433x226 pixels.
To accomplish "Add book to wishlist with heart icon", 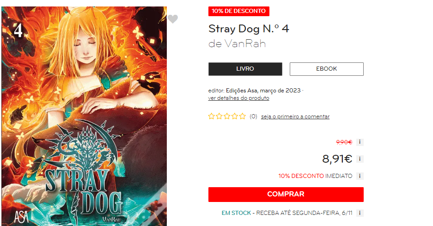I will click(x=173, y=19).
